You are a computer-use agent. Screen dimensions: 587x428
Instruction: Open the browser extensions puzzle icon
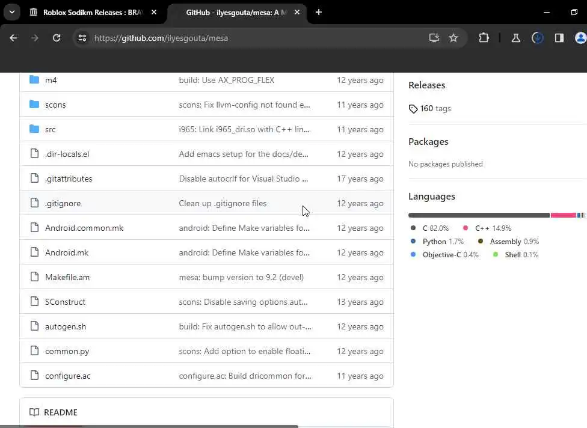click(484, 38)
